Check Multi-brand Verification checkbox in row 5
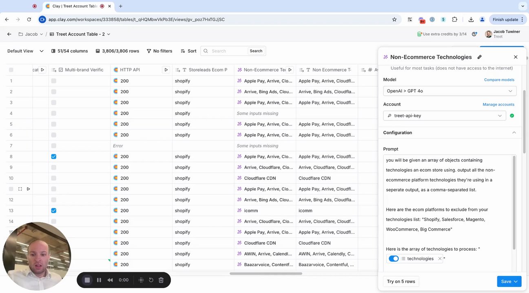Viewport: 529px width, 293px height. pos(54,124)
